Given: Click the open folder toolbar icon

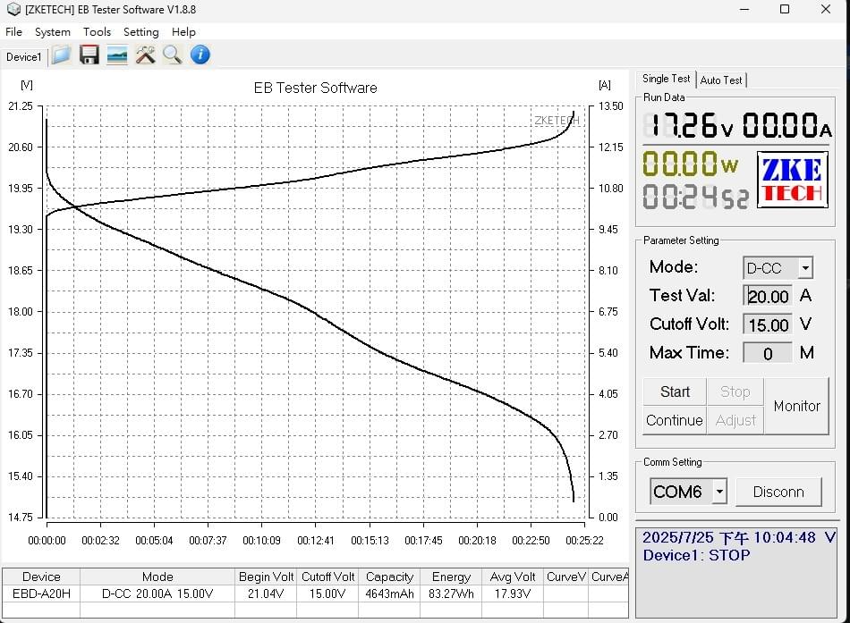Looking at the screenshot, I should (61, 55).
